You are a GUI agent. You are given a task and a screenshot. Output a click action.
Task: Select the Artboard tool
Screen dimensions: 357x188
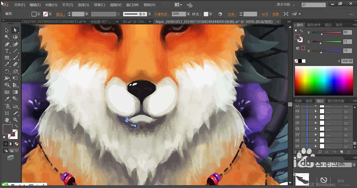coord(7,113)
